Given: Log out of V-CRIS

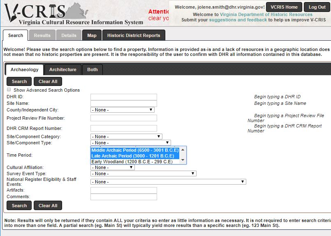Looking at the screenshot, I should [317, 7].
